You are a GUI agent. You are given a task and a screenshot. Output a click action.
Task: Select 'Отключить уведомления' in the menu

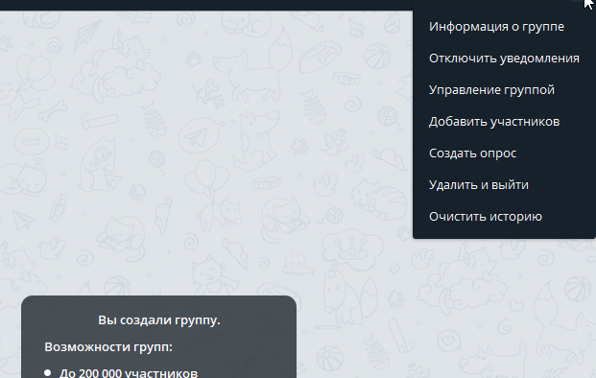[x=504, y=59]
